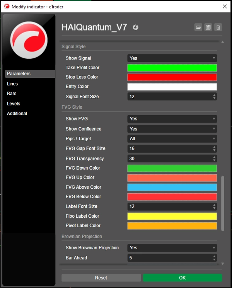This screenshot has height=288, width=232.
Task: Open the load preset folder icon
Action: 198,27
